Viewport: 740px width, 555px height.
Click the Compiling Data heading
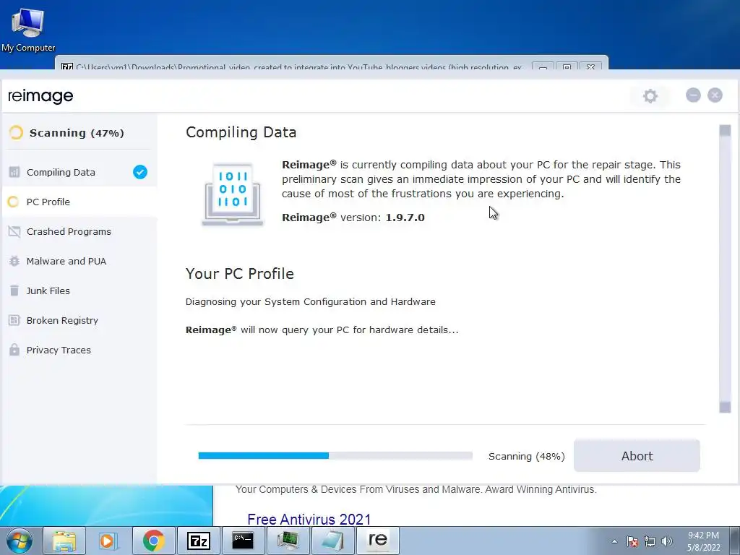[x=241, y=132]
